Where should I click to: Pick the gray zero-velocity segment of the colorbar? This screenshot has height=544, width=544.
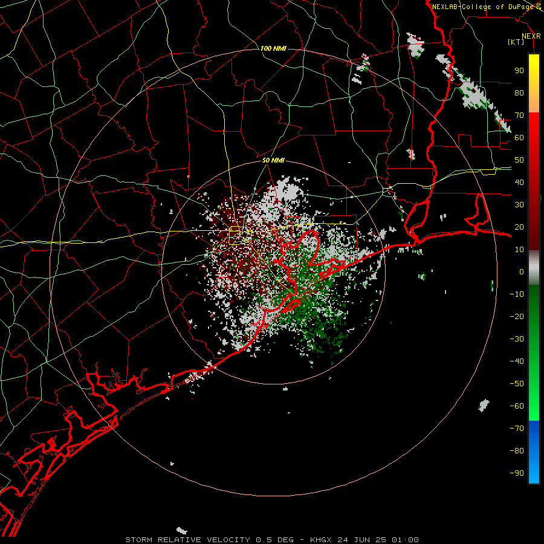[x=534, y=268]
